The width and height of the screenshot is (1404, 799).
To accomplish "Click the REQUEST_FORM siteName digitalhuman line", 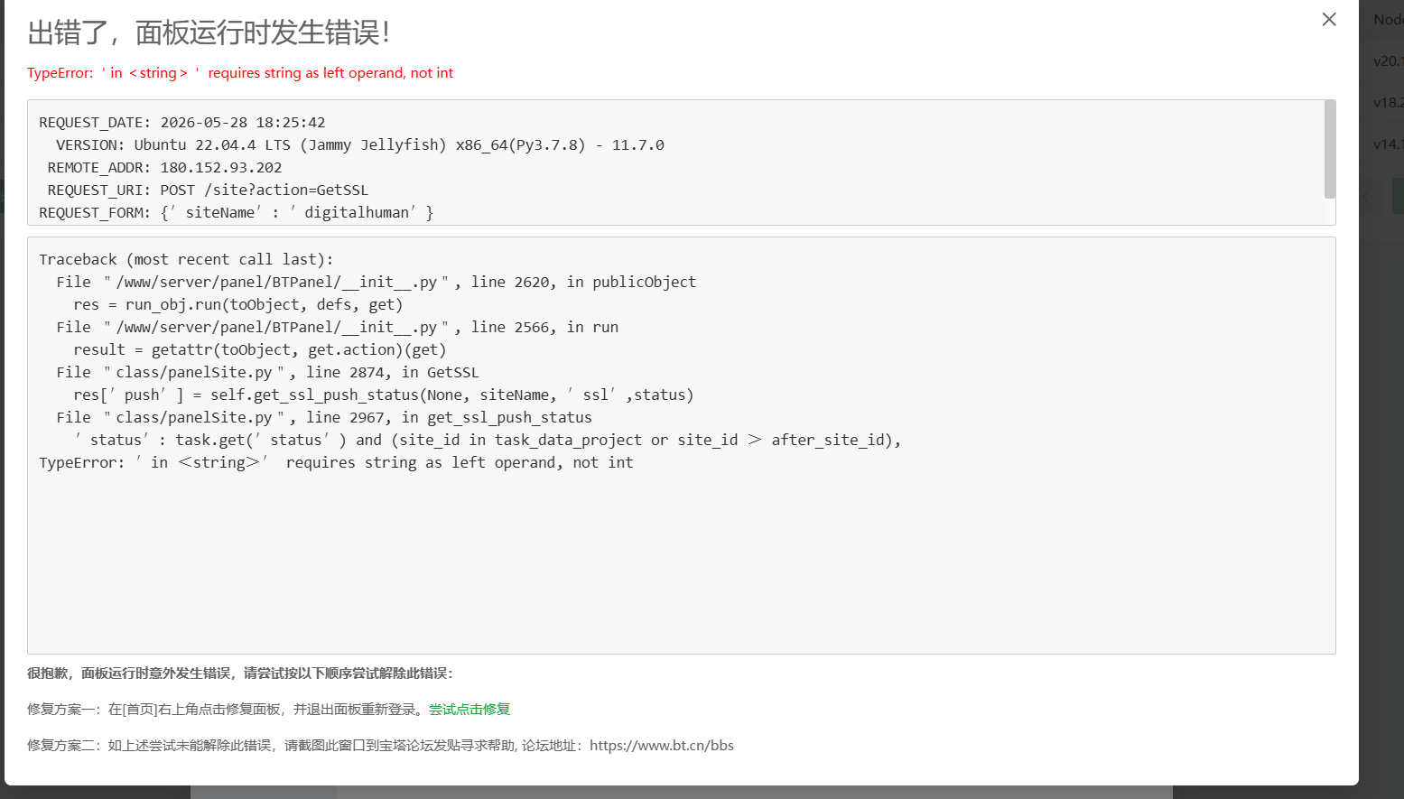I will click(x=237, y=213).
